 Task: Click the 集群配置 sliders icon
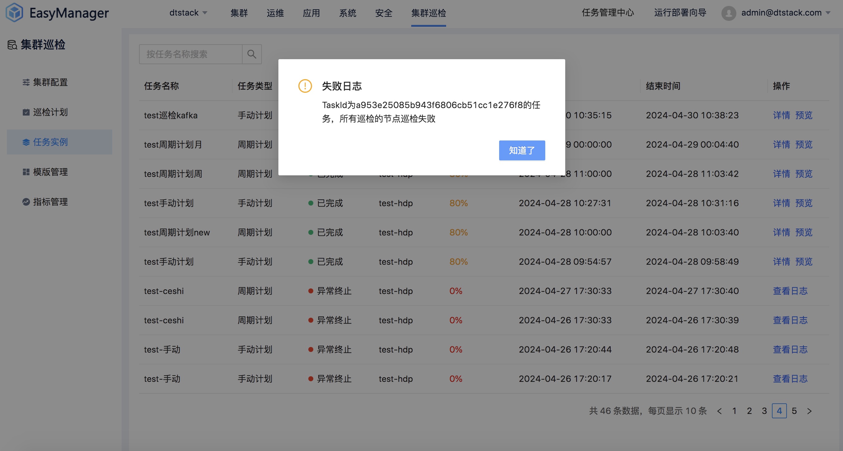(x=26, y=83)
